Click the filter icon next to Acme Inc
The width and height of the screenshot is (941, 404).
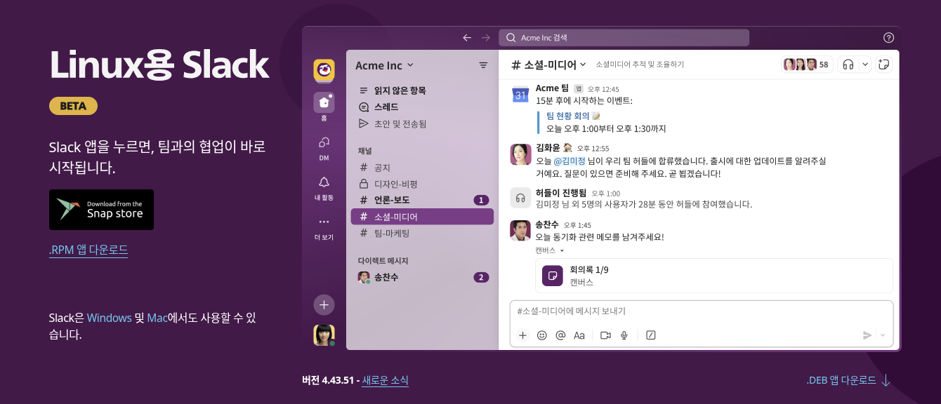(x=483, y=65)
